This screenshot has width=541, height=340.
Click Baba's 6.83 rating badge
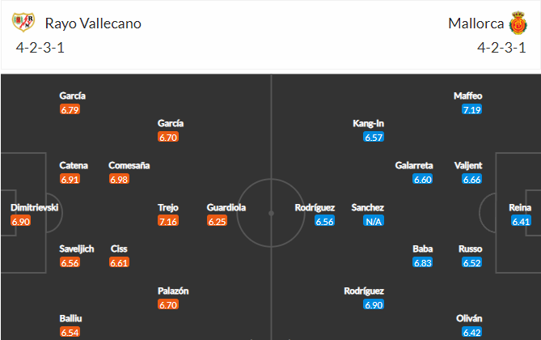(423, 263)
